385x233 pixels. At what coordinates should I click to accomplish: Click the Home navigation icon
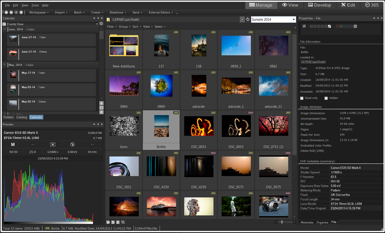coord(6,13)
